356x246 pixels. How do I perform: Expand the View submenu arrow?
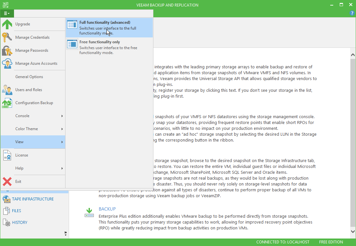point(62,142)
